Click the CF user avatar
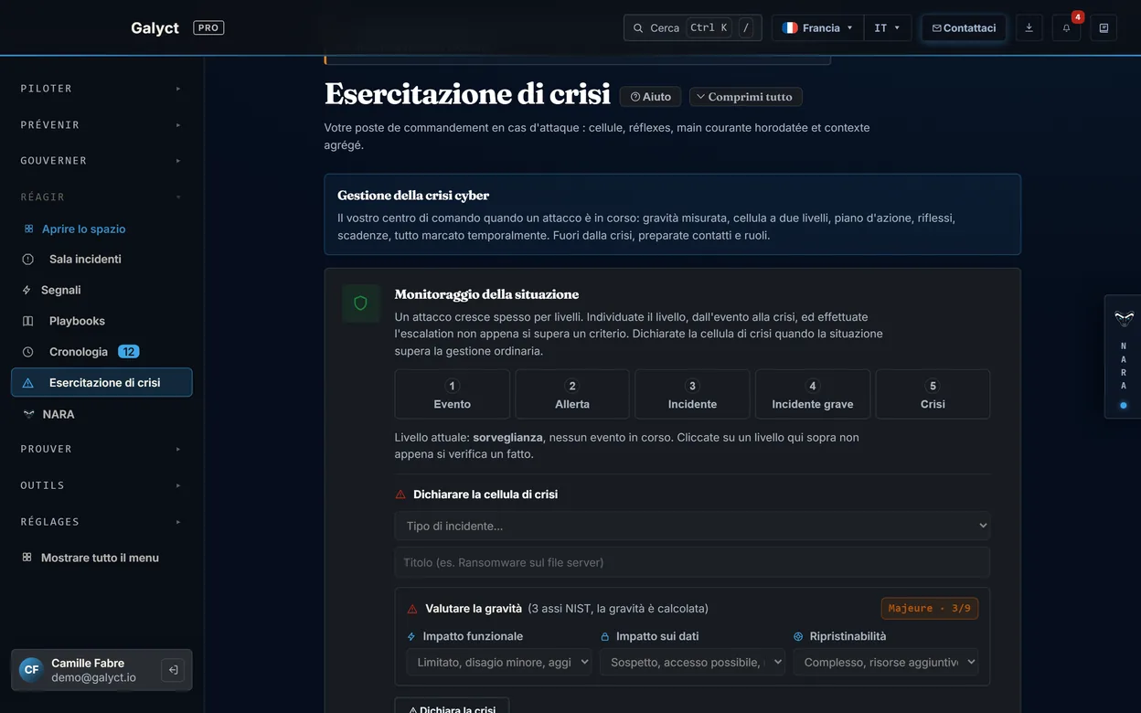Screen dimensions: 1141x713 [x=31, y=670]
